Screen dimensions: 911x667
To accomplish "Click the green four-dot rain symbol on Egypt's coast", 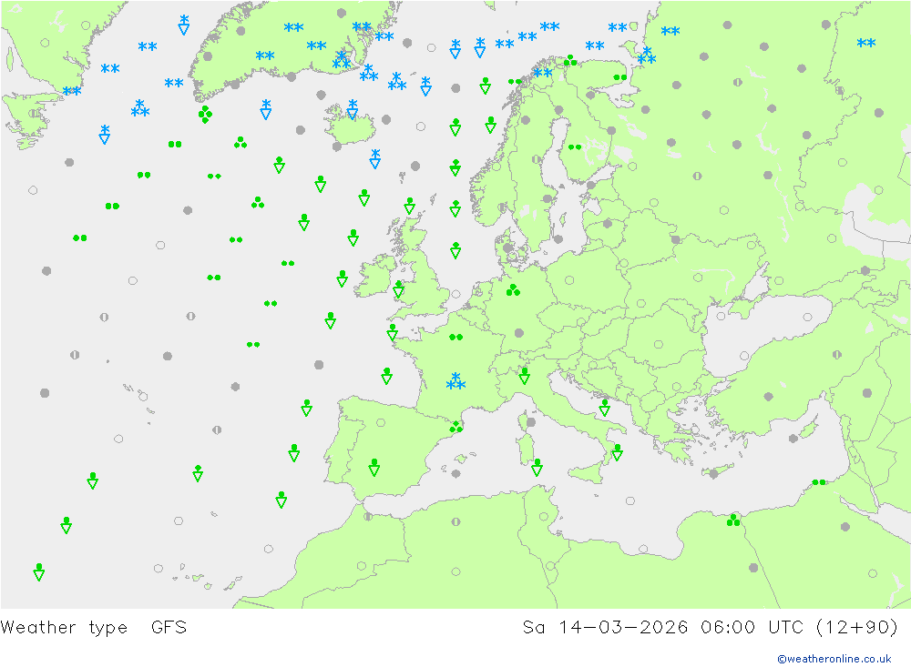I will (x=733, y=520).
